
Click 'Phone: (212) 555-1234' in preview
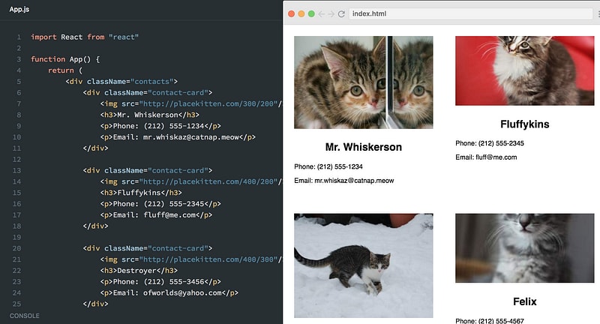coord(328,166)
